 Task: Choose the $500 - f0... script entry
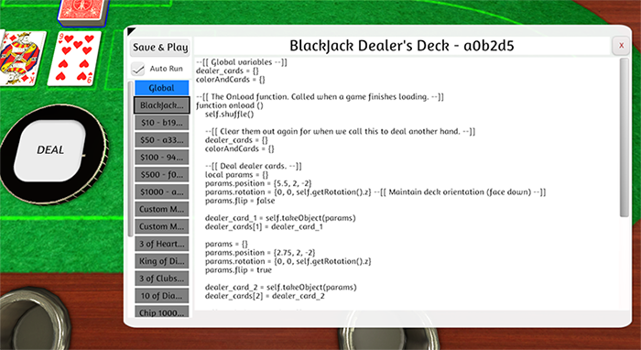(x=162, y=175)
